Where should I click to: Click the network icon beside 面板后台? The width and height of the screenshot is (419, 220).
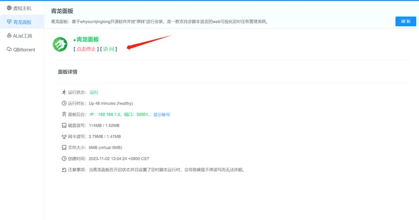pos(64,115)
